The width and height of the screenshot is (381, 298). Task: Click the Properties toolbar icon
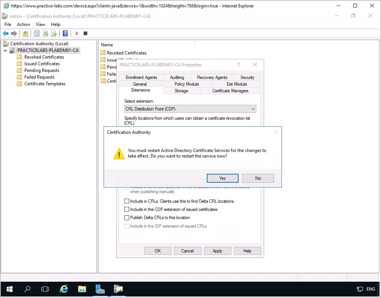point(37,33)
